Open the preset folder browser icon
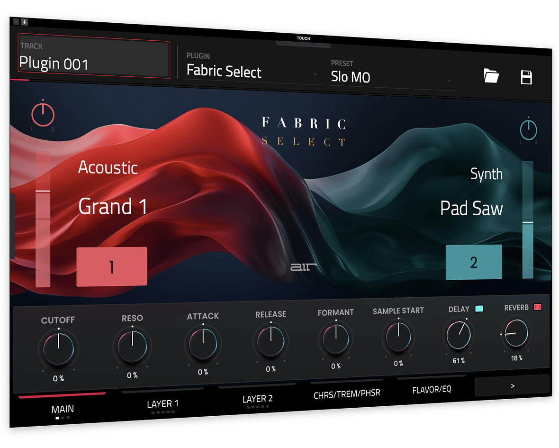This screenshot has height=448, width=559. (491, 76)
